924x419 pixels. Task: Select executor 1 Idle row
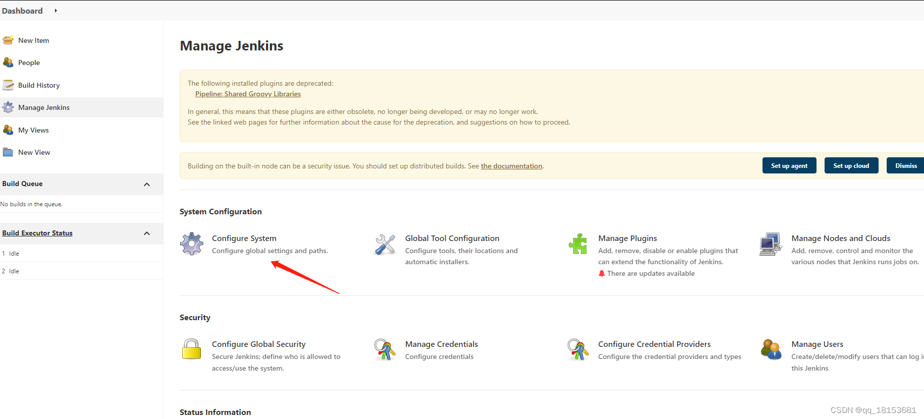pyautogui.click(x=81, y=253)
